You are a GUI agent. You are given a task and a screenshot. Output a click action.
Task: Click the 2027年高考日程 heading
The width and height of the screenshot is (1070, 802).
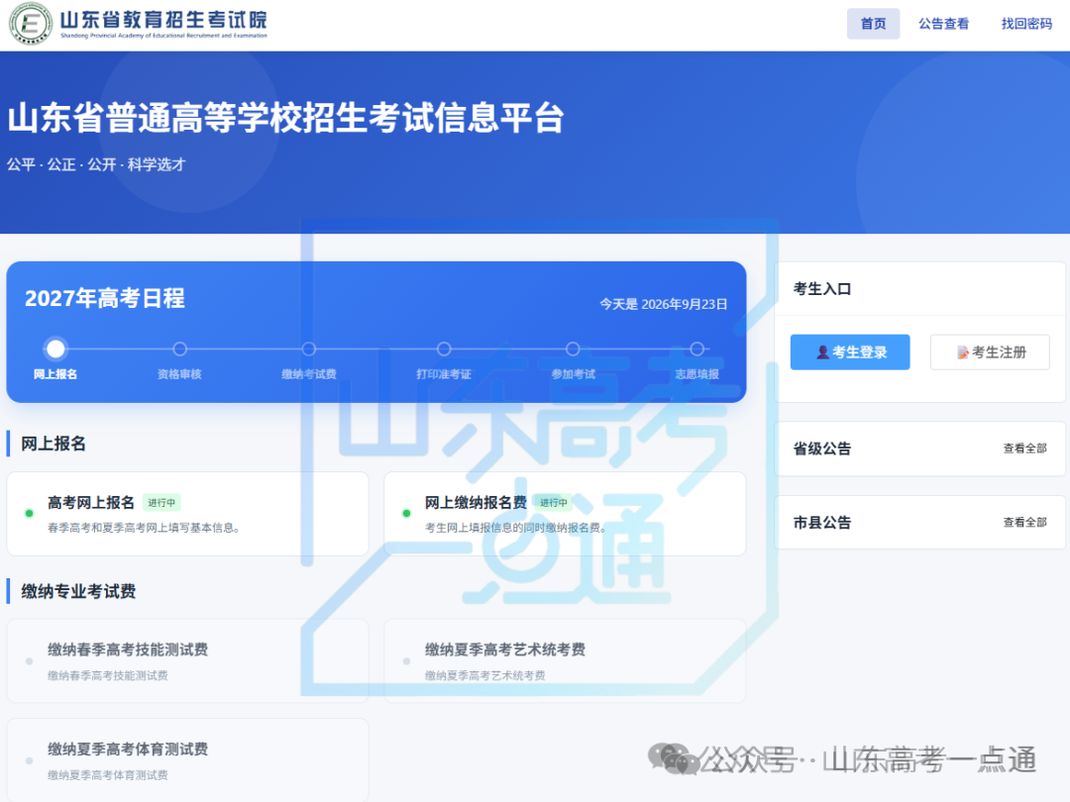click(x=104, y=298)
